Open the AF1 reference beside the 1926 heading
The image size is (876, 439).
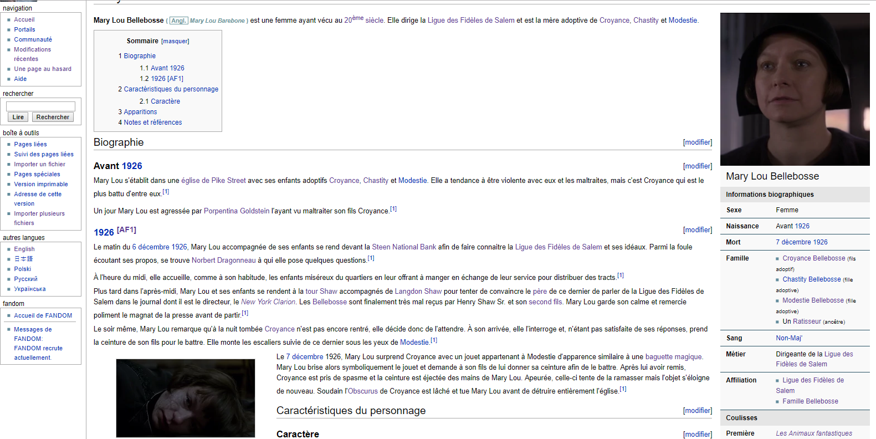126,230
